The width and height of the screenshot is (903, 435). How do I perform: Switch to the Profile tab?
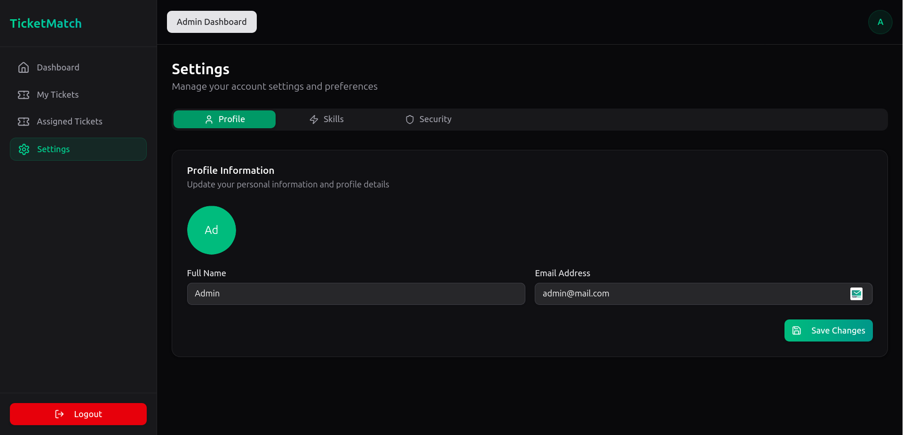coord(224,119)
